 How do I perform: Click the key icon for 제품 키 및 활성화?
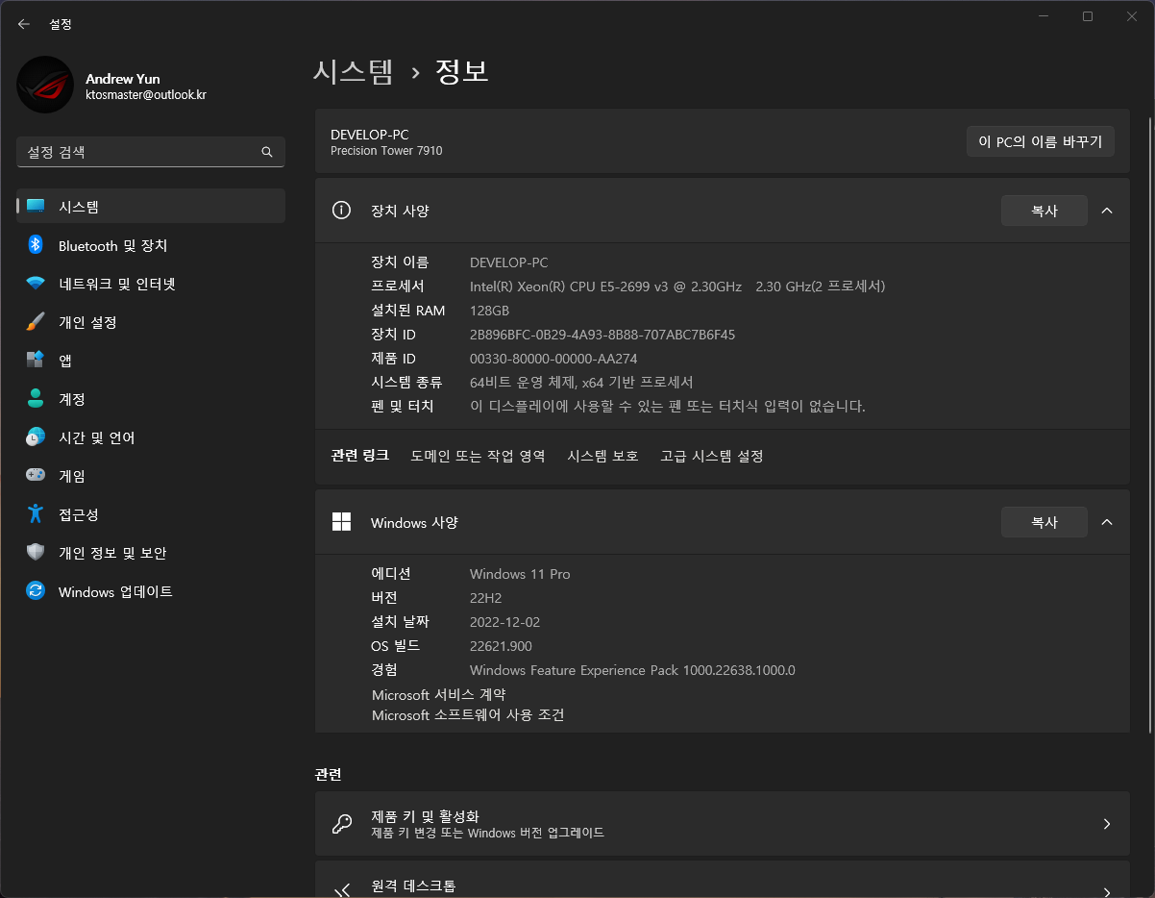[x=341, y=824]
